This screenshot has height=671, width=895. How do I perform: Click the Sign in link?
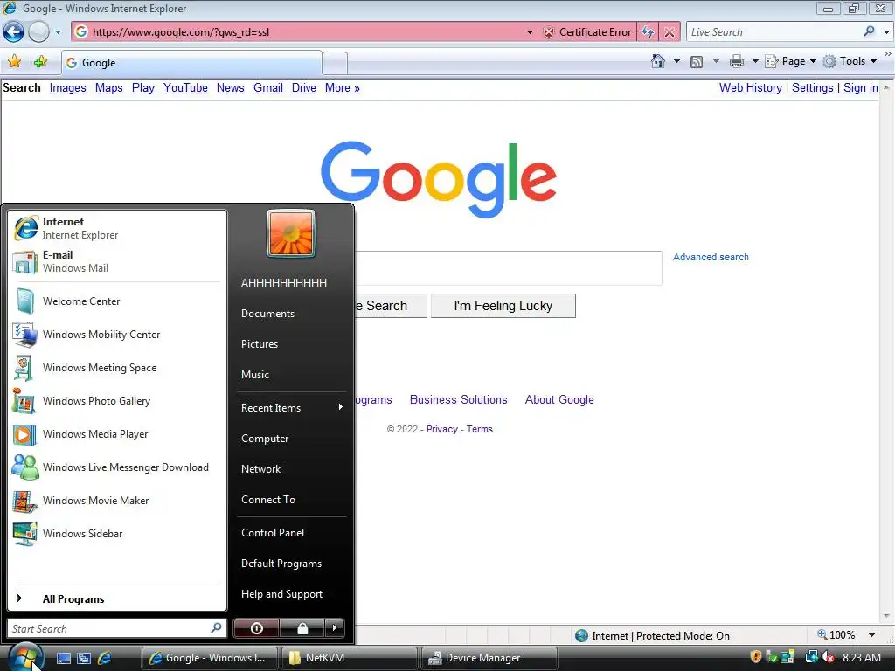pyautogui.click(x=861, y=88)
